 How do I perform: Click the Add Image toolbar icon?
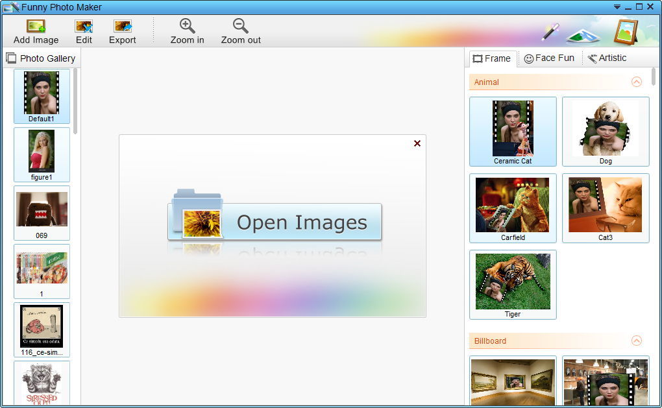coord(36,26)
